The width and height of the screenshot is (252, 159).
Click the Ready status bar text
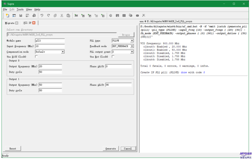(x=5, y=156)
